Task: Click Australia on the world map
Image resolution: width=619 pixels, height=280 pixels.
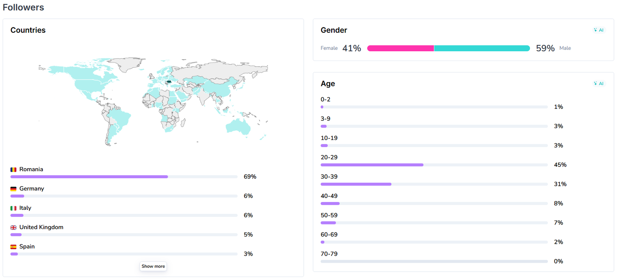Action: 238,126
